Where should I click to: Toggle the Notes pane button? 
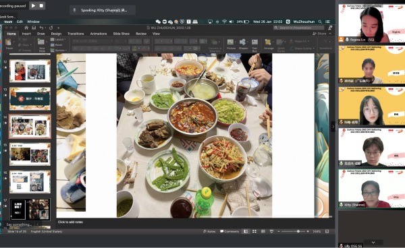point(209,232)
